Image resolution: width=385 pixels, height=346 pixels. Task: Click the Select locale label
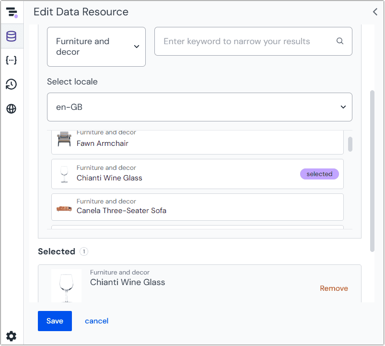[x=72, y=82]
